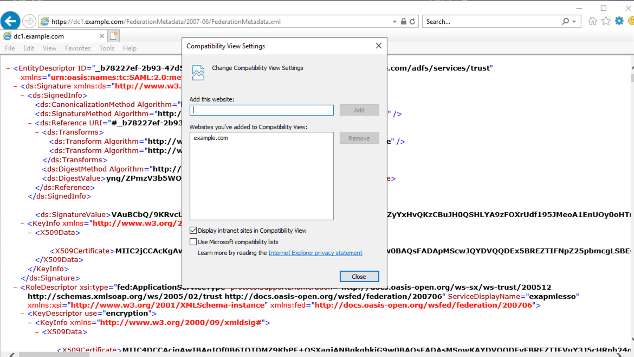Select example.com in the Compatibility View list
The width and height of the screenshot is (634, 357).
pos(211,138)
